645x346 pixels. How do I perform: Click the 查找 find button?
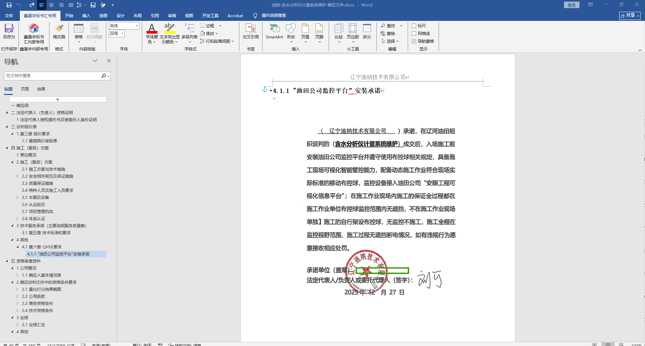coord(388,26)
